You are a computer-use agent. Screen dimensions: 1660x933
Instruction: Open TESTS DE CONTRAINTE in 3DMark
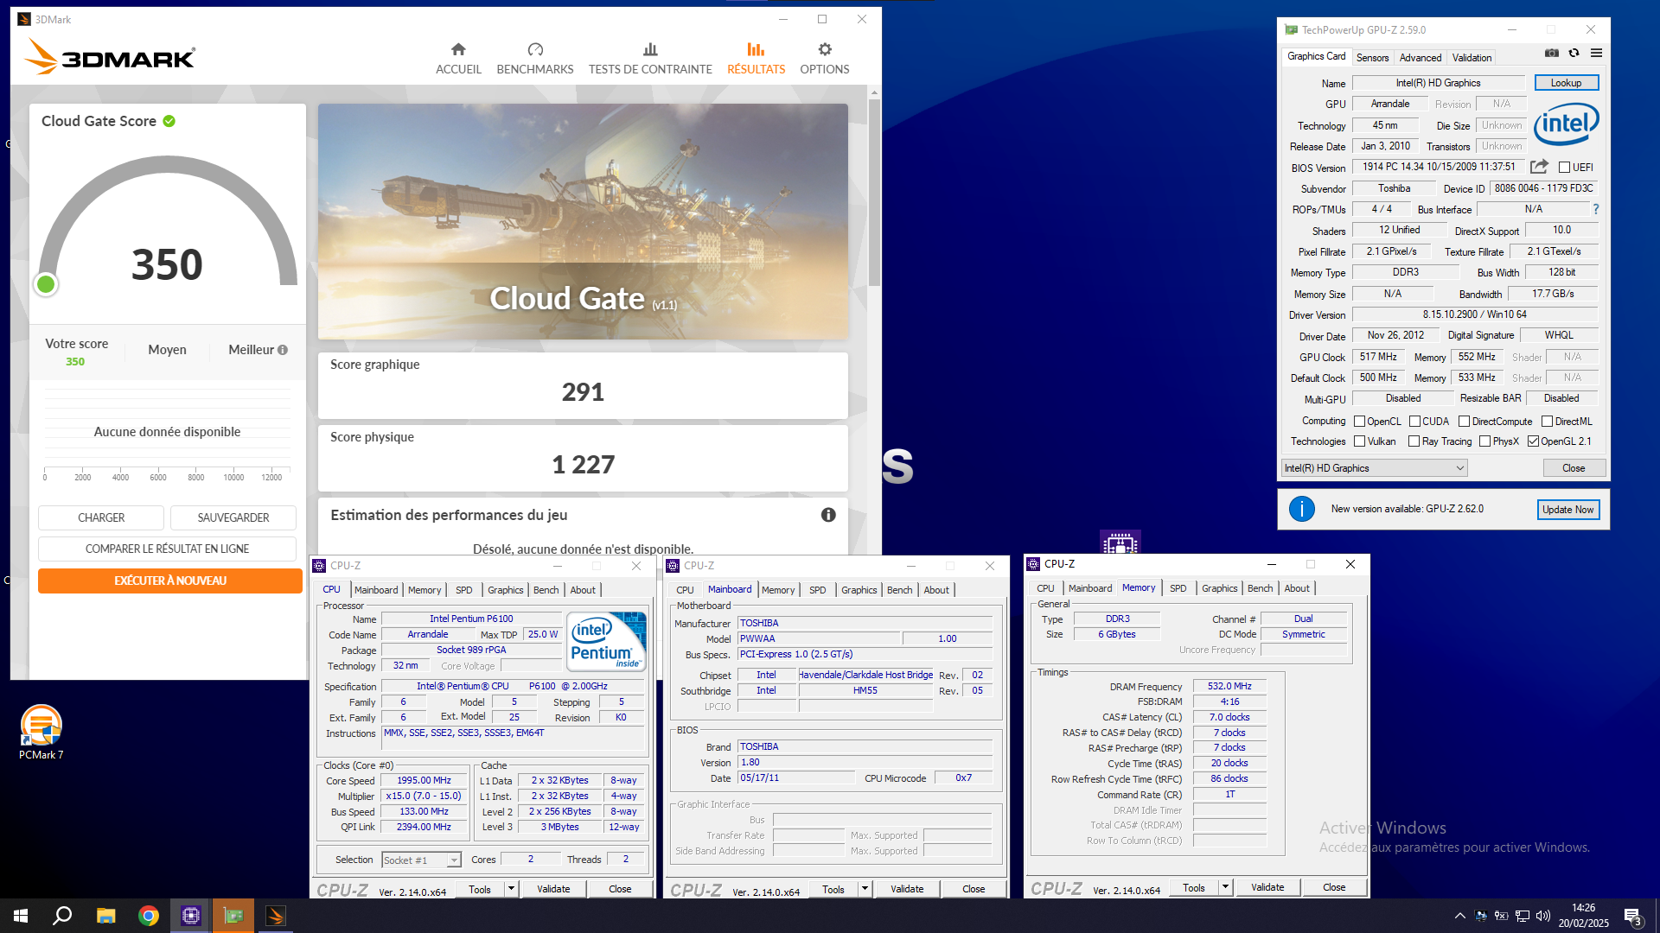pos(650,58)
